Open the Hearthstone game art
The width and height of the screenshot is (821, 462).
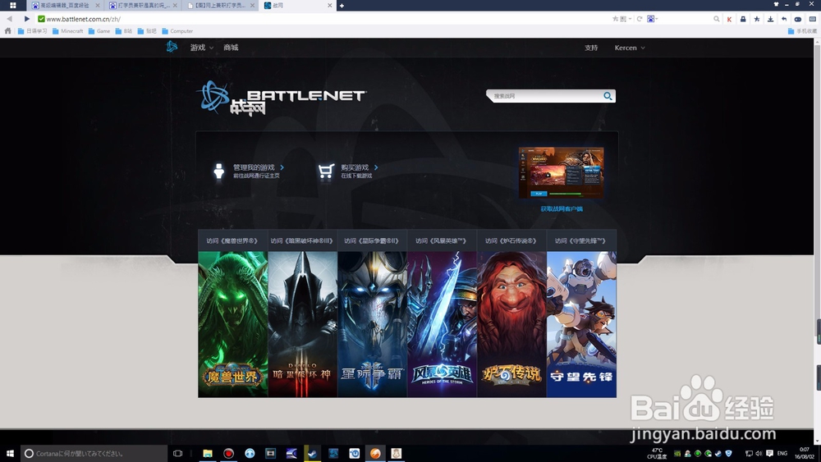[511, 324]
